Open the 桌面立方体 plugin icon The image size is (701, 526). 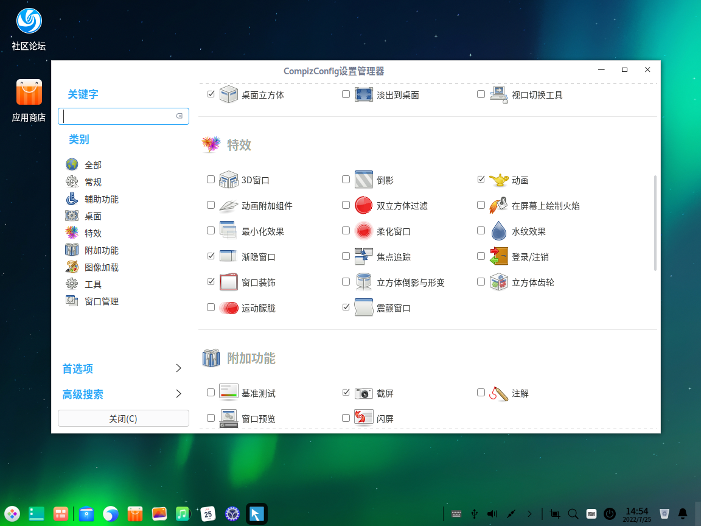pyautogui.click(x=228, y=95)
